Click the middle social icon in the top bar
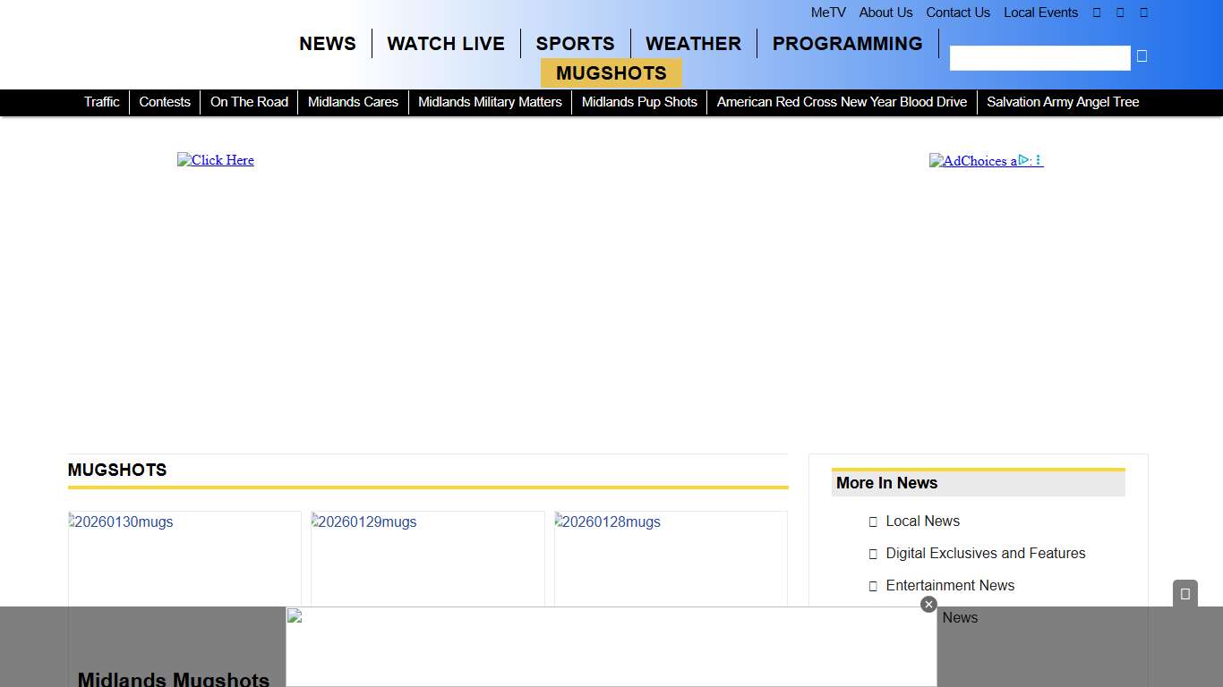 [x=1120, y=13]
